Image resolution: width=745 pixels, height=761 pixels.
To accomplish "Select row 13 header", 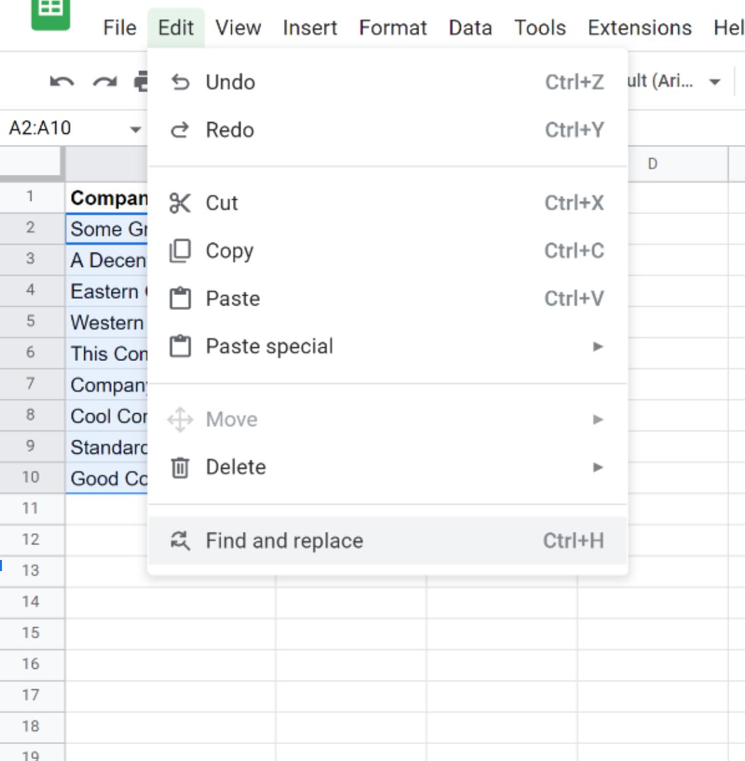I will [31, 570].
